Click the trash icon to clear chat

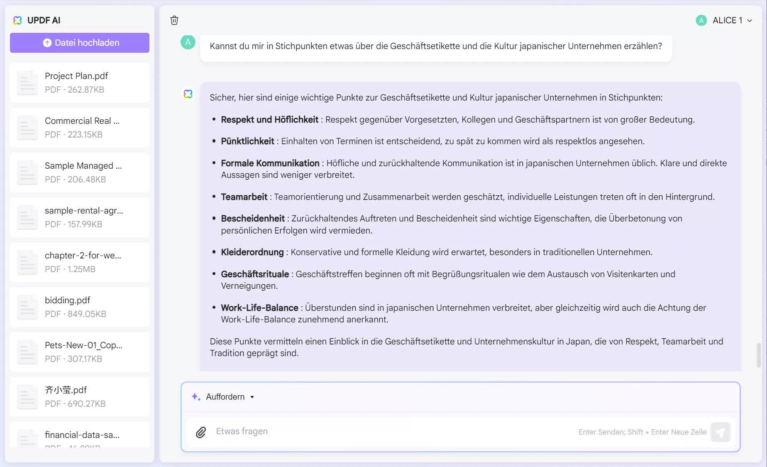(174, 20)
